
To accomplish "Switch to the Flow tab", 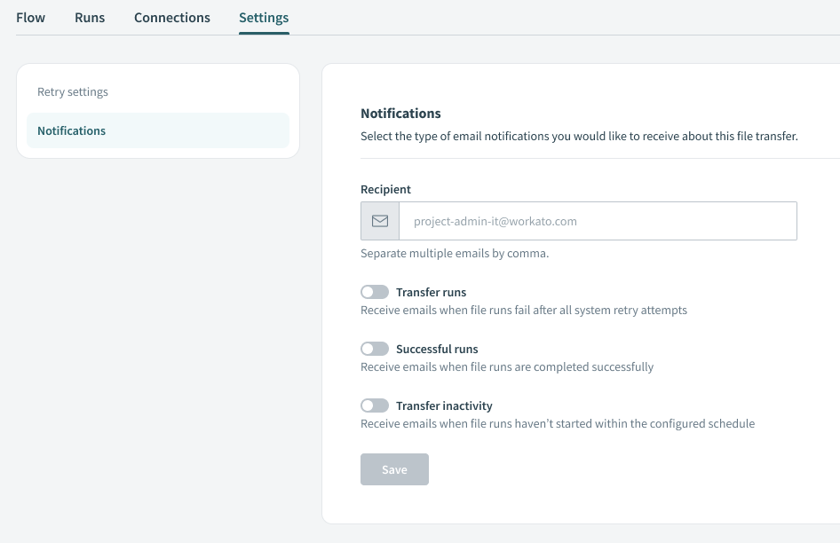I will pyautogui.click(x=30, y=17).
